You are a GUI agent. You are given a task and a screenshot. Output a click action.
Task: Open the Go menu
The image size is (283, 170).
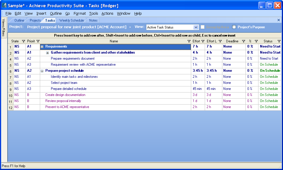[68, 14]
